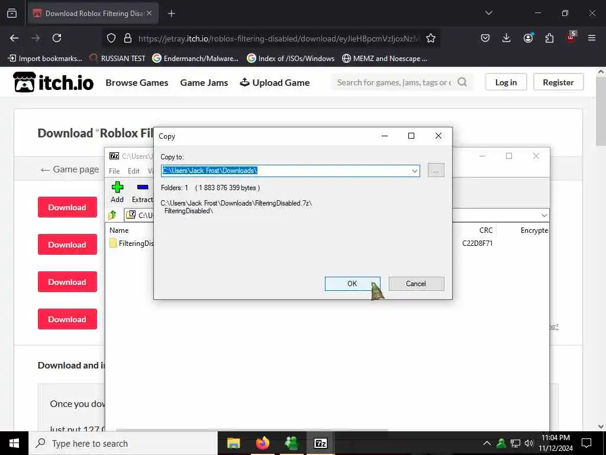Click the taskbar search box

(x=123, y=443)
